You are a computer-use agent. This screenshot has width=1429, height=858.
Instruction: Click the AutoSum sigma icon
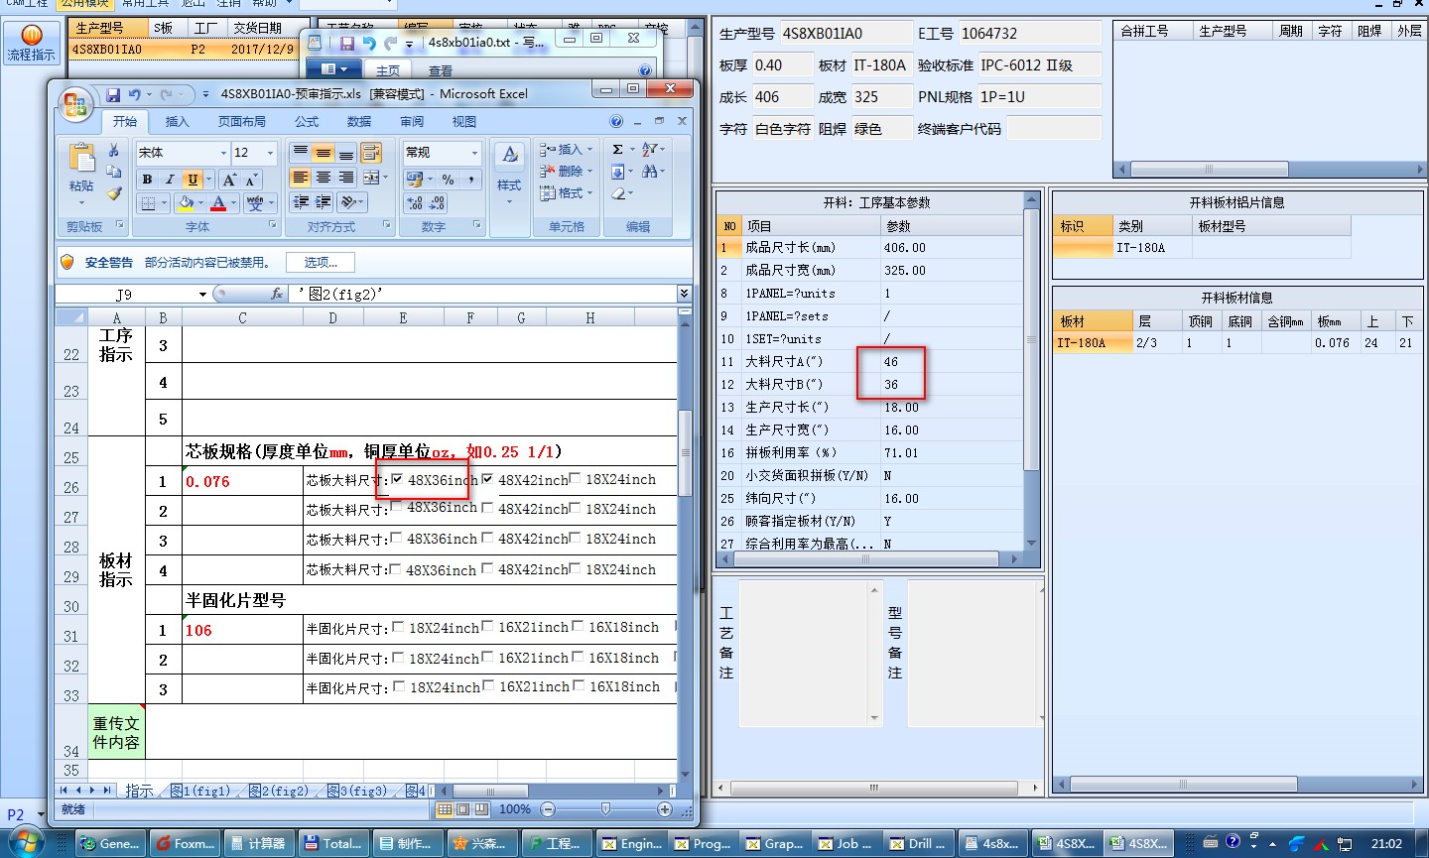pyautogui.click(x=617, y=150)
